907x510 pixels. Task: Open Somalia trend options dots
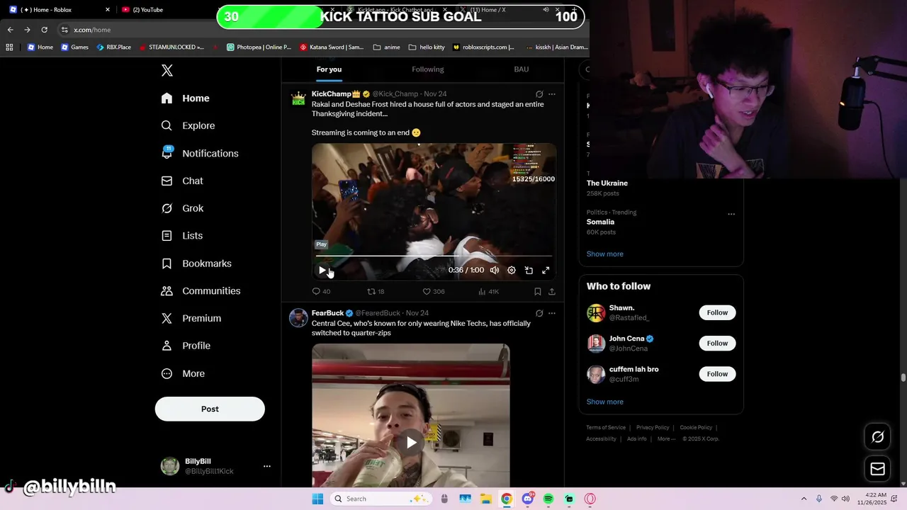point(731,214)
